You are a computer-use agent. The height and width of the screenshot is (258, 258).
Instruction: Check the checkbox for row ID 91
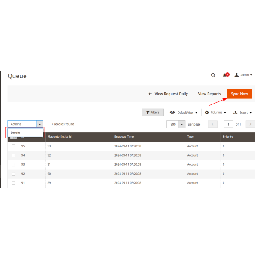tap(13, 183)
